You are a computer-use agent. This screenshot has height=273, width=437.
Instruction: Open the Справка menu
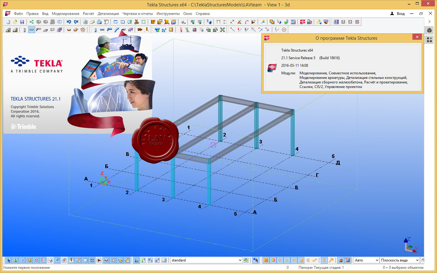pyautogui.click(x=203, y=14)
